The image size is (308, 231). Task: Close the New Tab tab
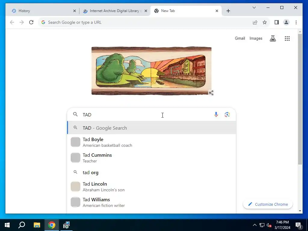point(217,11)
